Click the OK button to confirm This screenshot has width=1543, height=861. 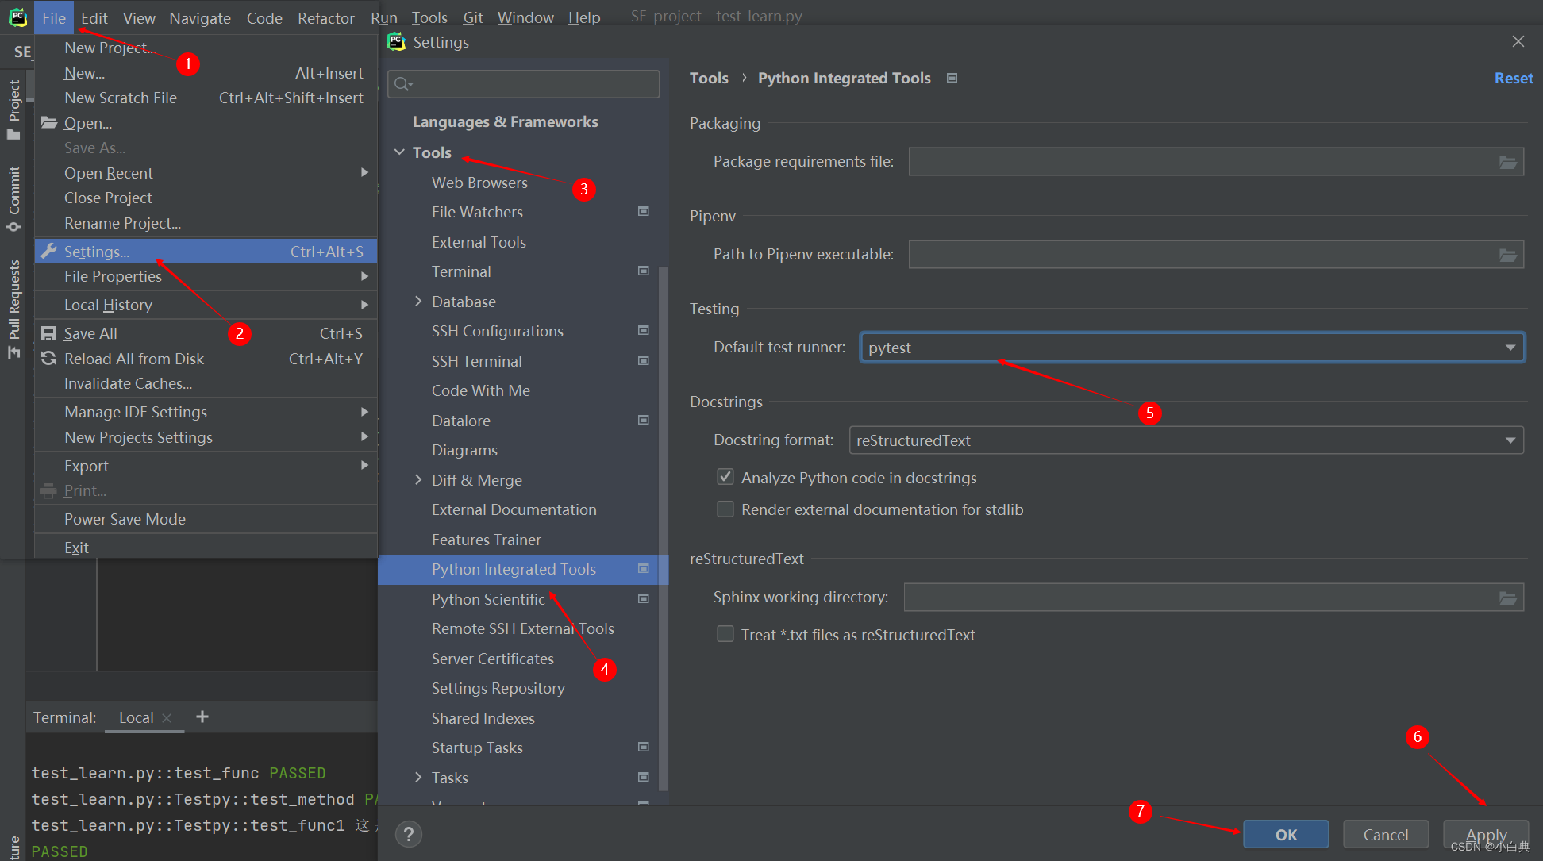(1286, 833)
